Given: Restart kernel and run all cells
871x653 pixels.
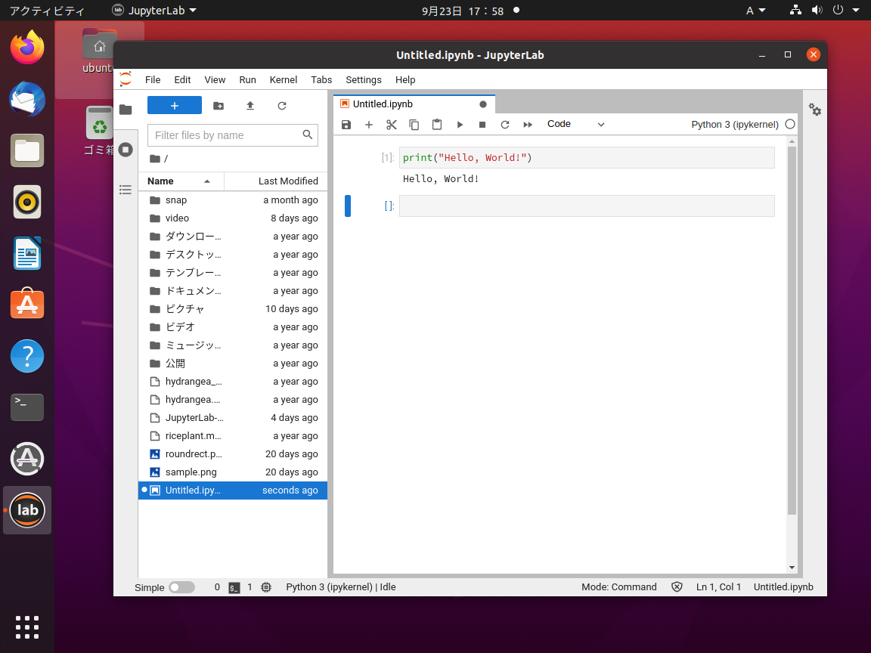Looking at the screenshot, I should 528,124.
